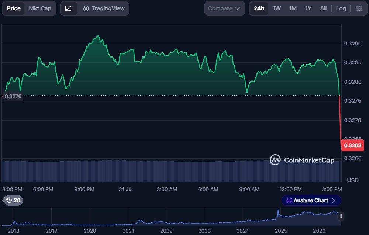
Task: Click the history clock icon labeled 20
Action: [x=13, y=200]
